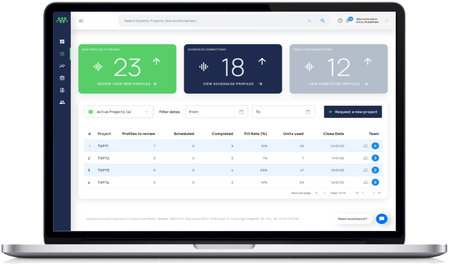This screenshot has height=266, width=455.
Task: Click Review Your New Profiles link
Action: [x=127, y=84]
